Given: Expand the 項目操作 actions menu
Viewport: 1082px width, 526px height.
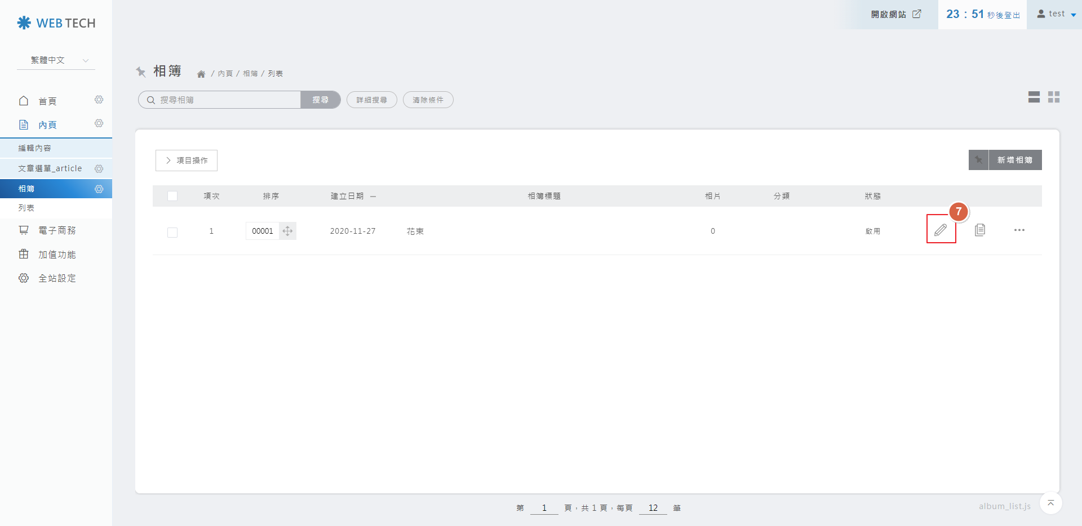Looking at the screenshot, I should [x=187, y=161].
